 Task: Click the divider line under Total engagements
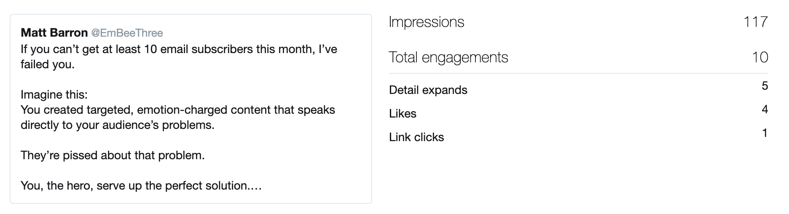point(579,74)
